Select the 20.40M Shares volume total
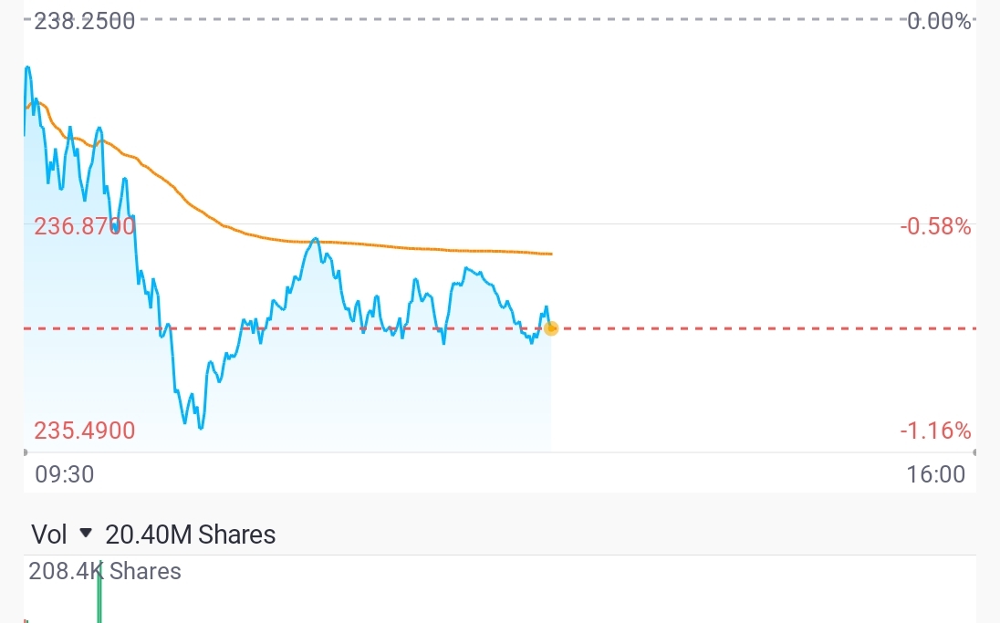The height and width of the screenshot is (623, 1000). [x=190, y=534]
